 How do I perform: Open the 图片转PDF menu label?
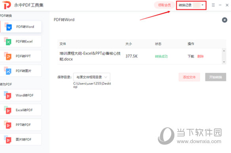24,140
